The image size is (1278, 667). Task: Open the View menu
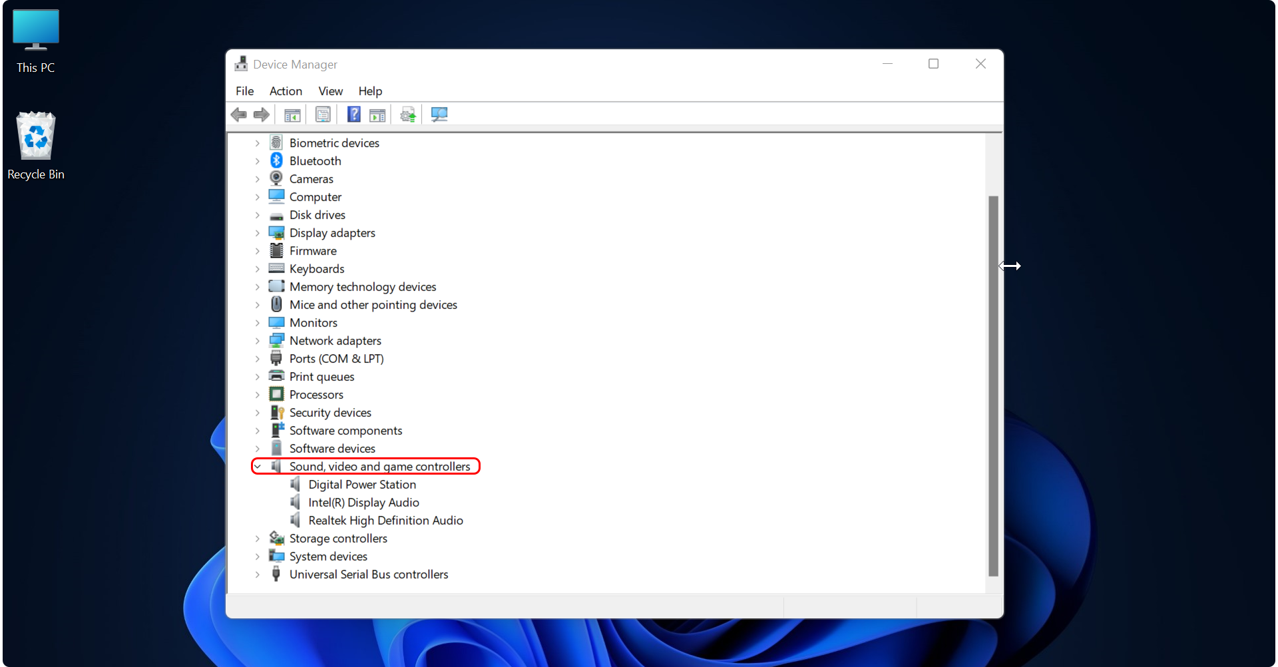coord(330,91)
